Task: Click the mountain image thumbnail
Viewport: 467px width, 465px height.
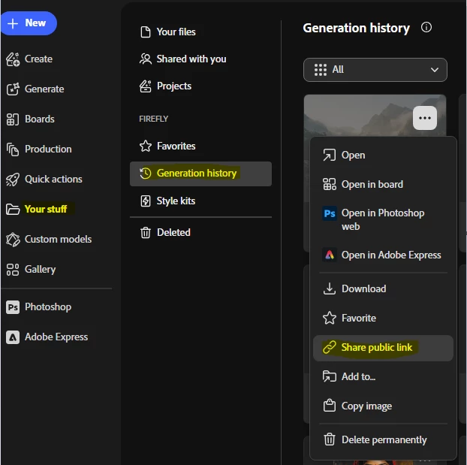Action: pyautogui.click(x=358, y=116)
